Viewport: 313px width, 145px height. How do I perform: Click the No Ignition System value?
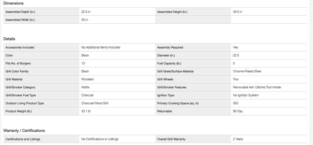[x=246, y=95]
